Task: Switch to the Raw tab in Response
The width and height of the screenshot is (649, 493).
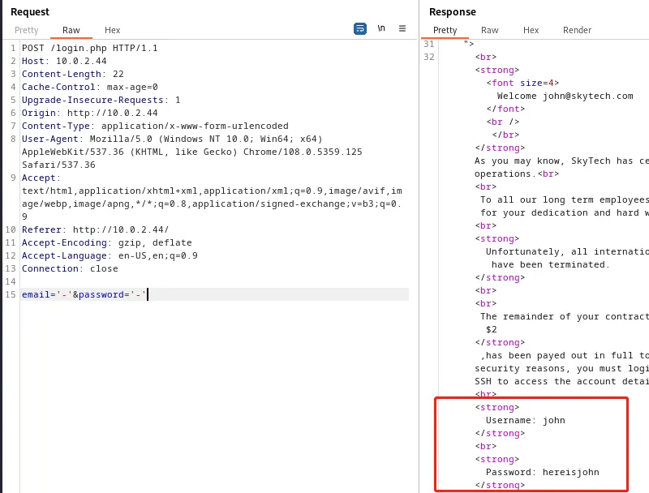Action: 490,30
